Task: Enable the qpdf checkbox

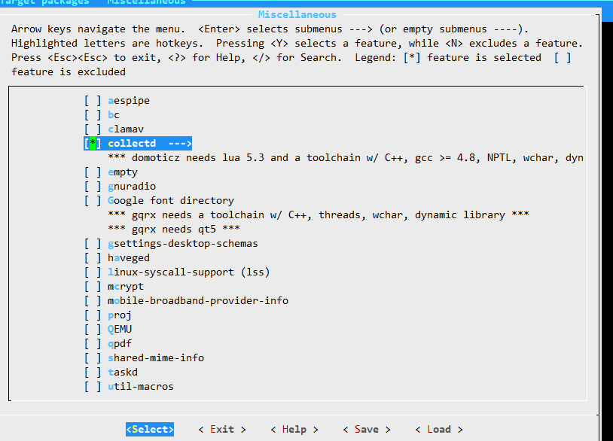Action: [93, 344]
